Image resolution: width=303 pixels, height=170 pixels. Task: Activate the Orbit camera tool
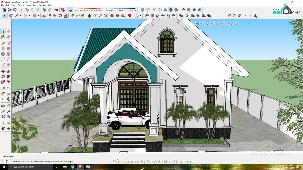coord(89,16)
